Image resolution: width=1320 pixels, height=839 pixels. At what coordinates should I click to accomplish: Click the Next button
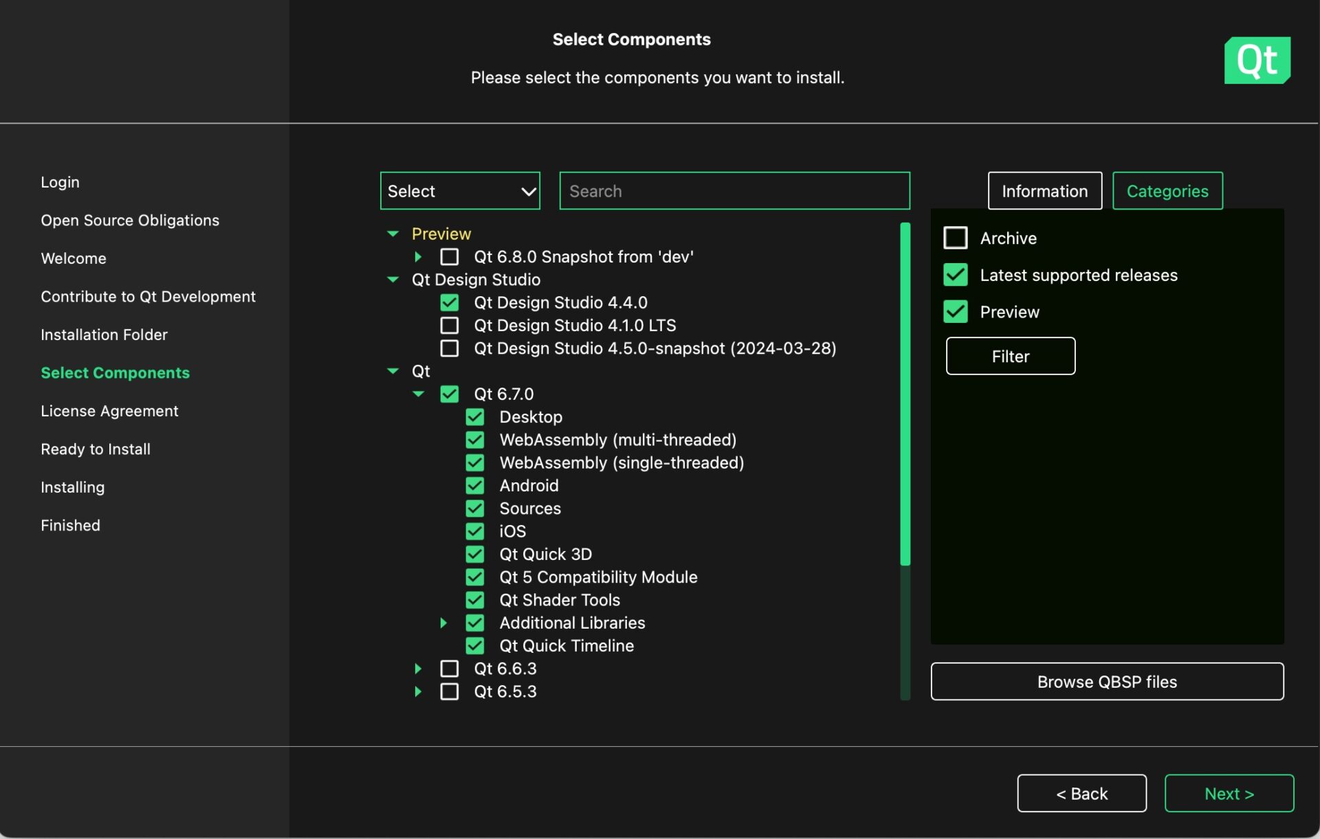point(1229,793)
